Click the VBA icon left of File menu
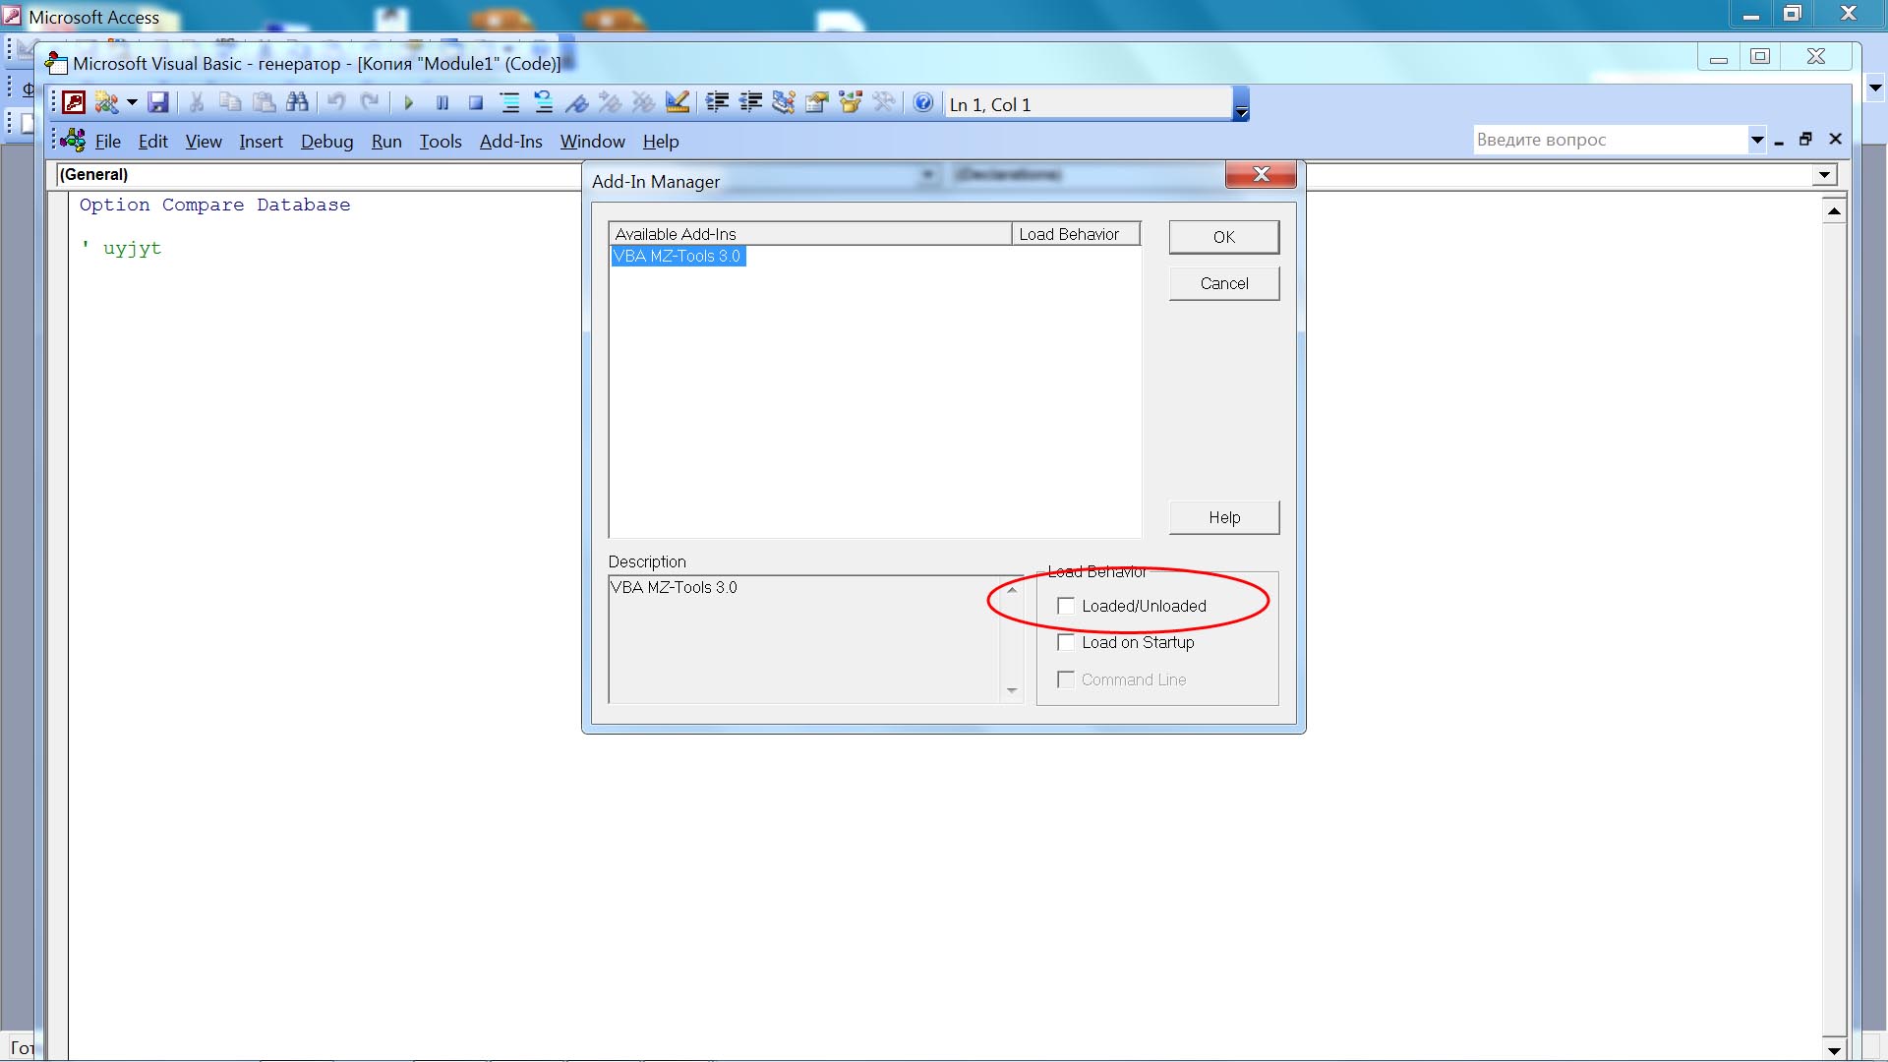 click(x=74, y=140)
